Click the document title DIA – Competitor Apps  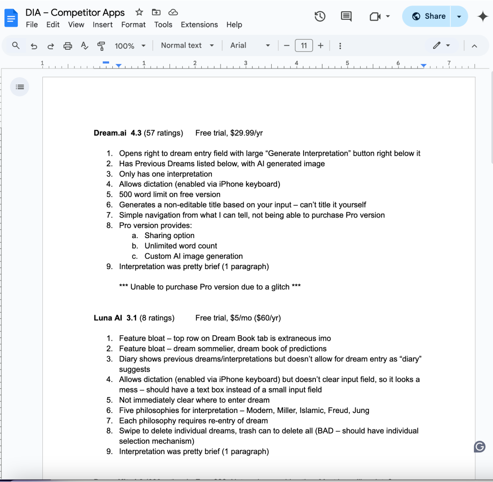[x=75, y=13]
